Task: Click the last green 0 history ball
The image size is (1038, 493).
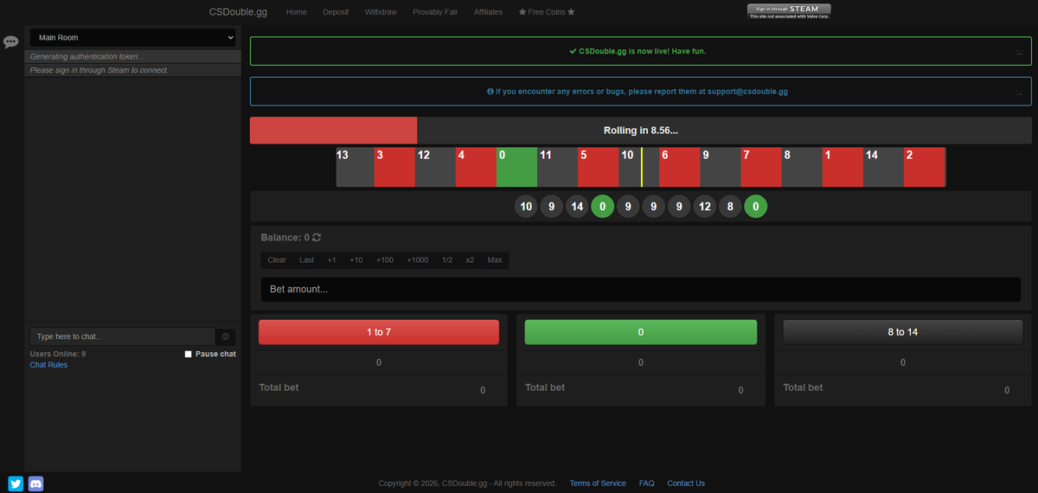Action: [x=756, y=207]
